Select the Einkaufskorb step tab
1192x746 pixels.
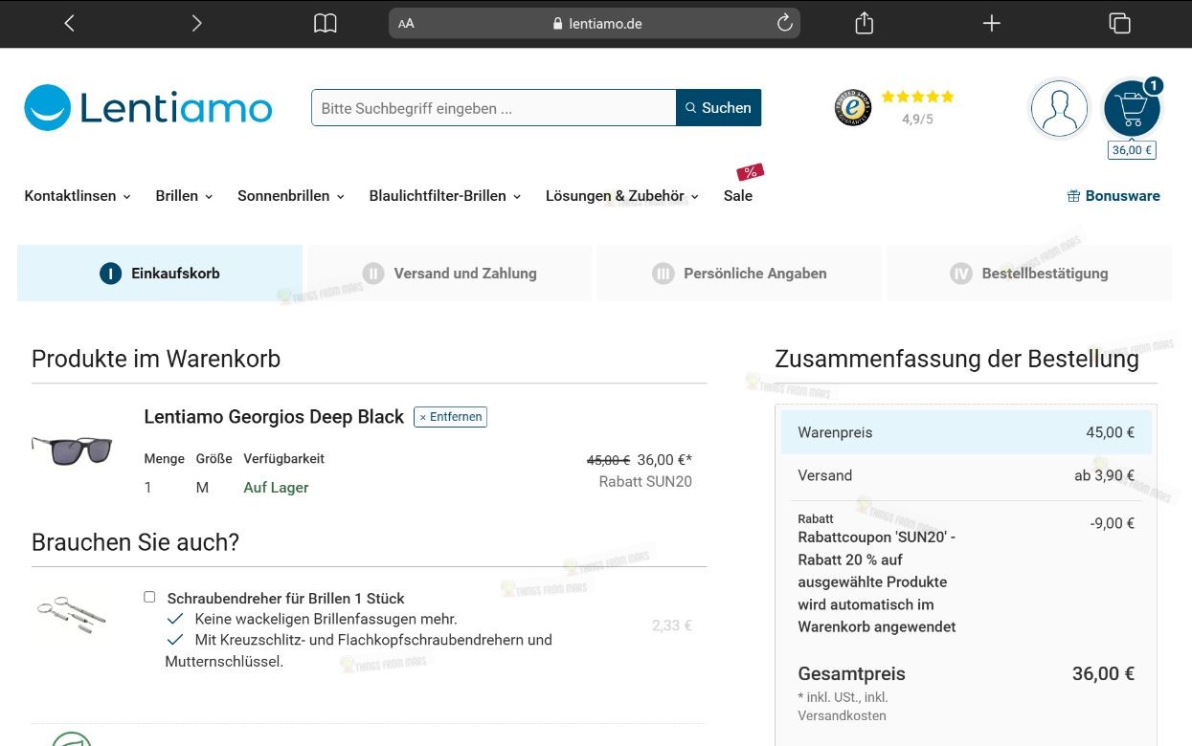pyautogui.click(x=160, y=274)
